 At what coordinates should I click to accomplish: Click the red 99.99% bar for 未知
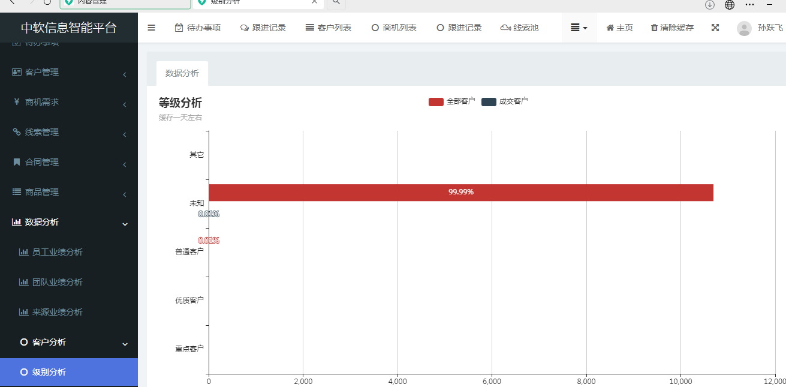coord(460,193)
